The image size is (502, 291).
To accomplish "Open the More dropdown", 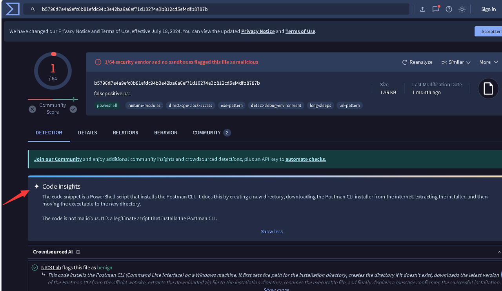I will pos(488,62).
